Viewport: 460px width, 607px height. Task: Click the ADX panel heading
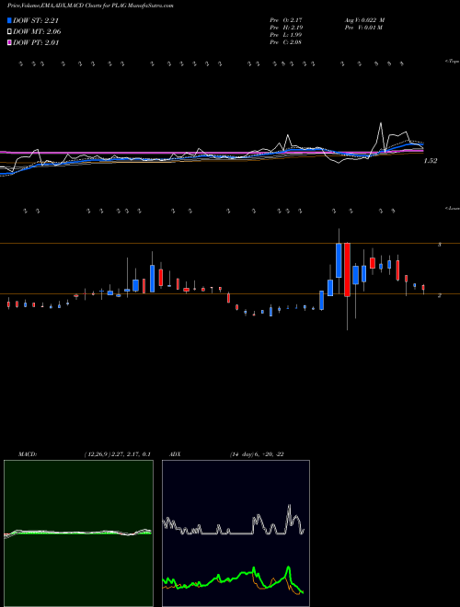175,454
